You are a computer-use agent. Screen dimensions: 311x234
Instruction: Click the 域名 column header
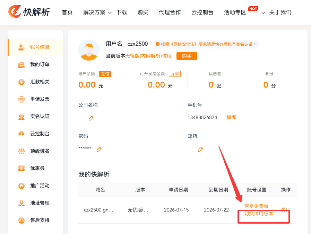click(100, 190)
